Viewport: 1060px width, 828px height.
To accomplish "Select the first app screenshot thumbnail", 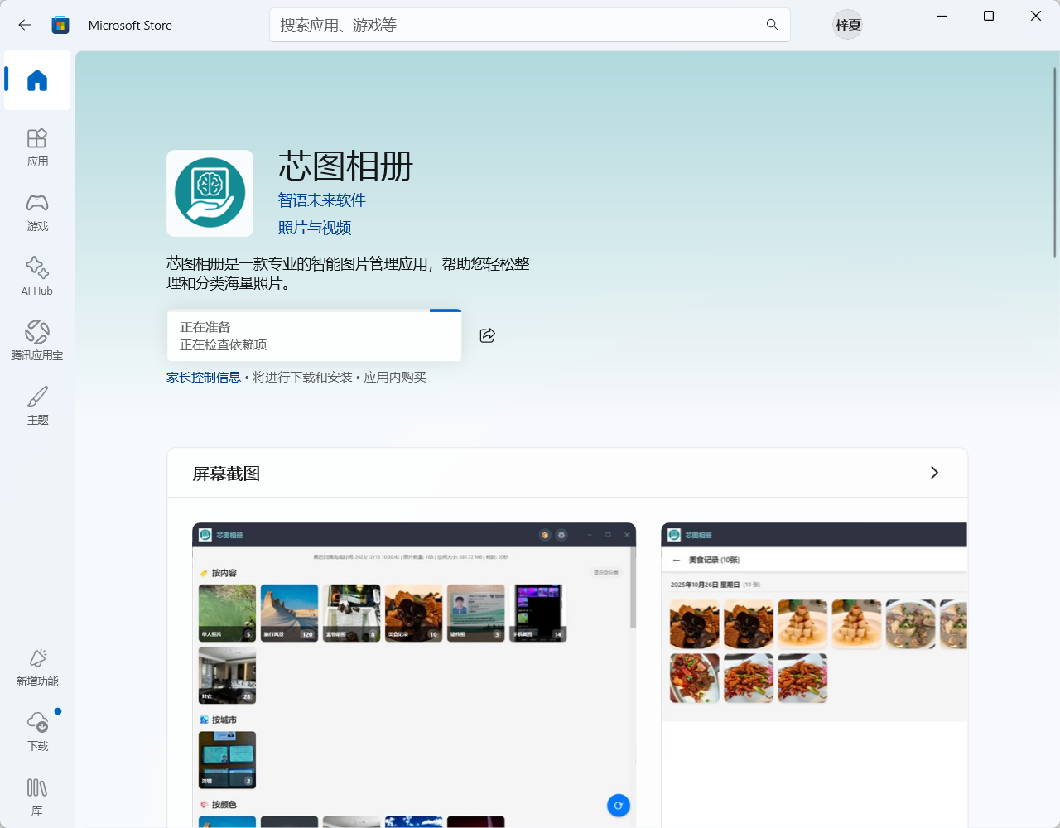I will [413, 675].
